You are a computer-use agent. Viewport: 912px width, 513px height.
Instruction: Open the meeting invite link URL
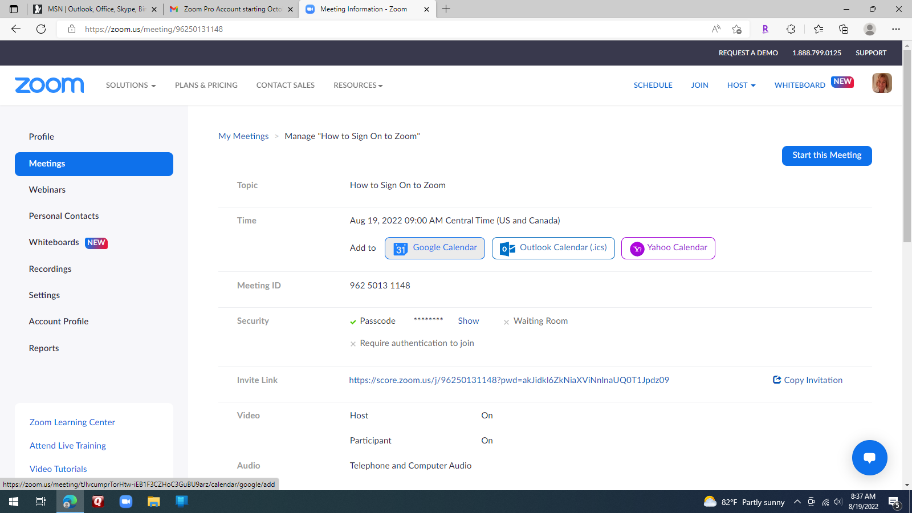point(509,380)
